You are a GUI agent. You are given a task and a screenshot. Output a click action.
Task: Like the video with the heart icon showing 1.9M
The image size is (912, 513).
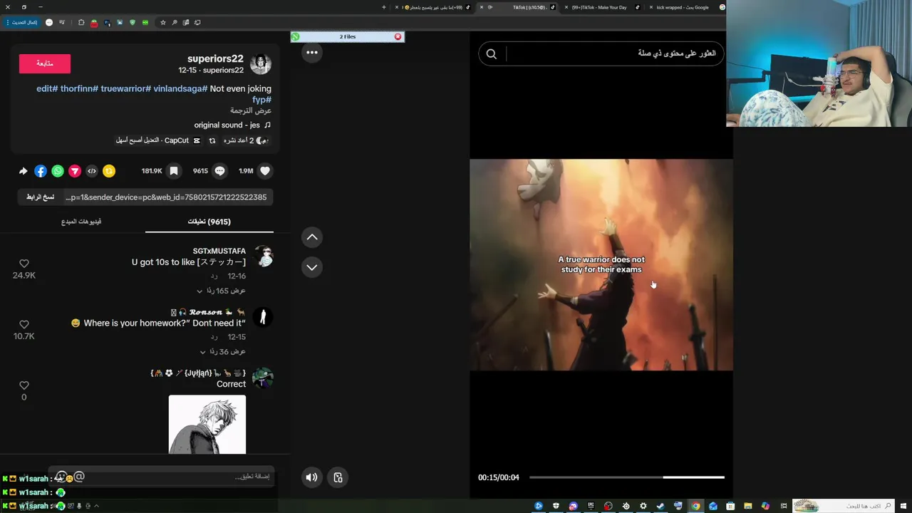click(265, 171)
